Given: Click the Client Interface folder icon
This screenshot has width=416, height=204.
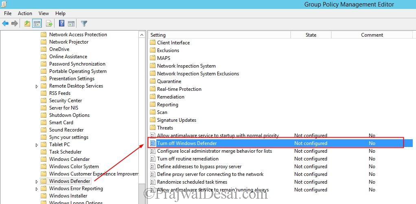Looking at the screenshot, I should (153, 43).
